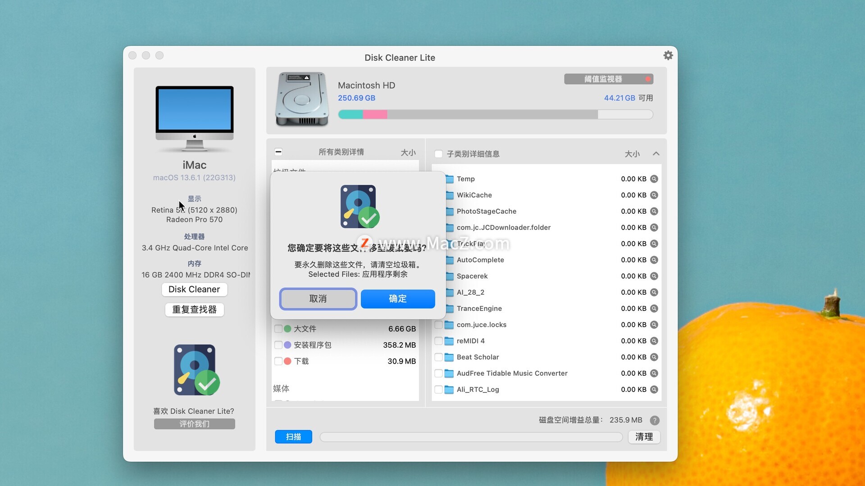The width and height of the screenshot is (865, 486).
Task: Click the magnifier icon for Beat Scholar
Action: coord(654,357)
